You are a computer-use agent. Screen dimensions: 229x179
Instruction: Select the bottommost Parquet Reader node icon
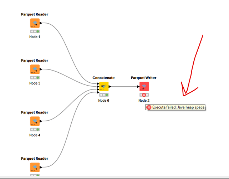point(35,167)
